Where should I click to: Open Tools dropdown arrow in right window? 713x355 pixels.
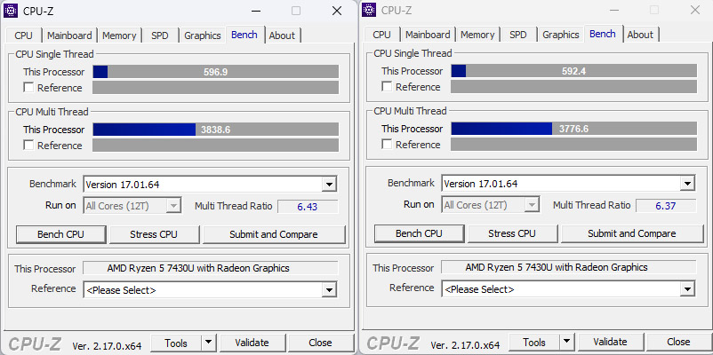(566, 342)
